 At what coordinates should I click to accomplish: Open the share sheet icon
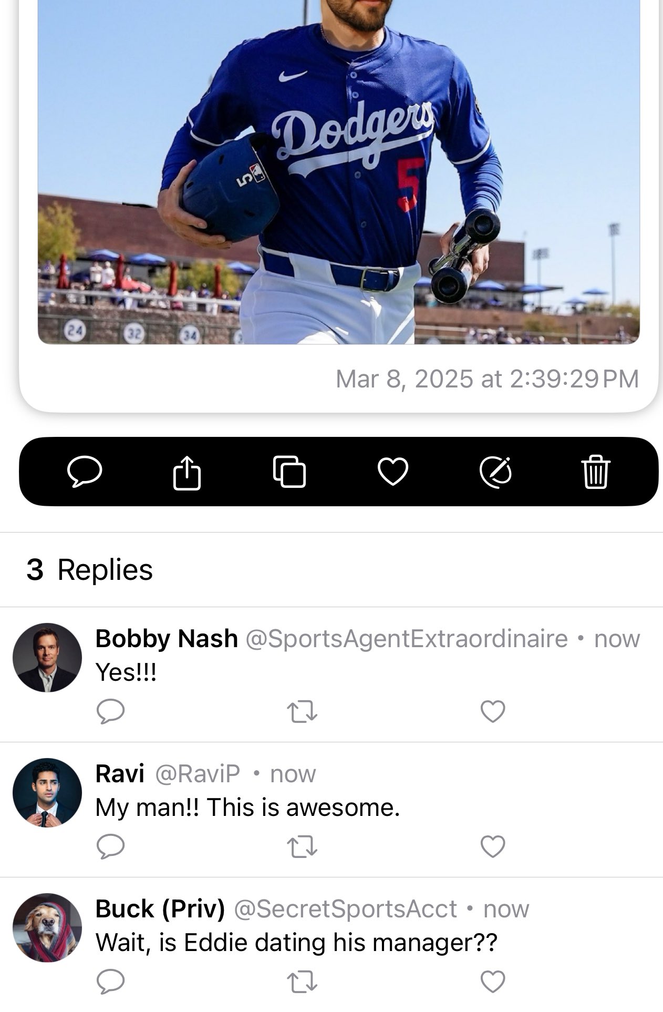[x=187, y=472]
